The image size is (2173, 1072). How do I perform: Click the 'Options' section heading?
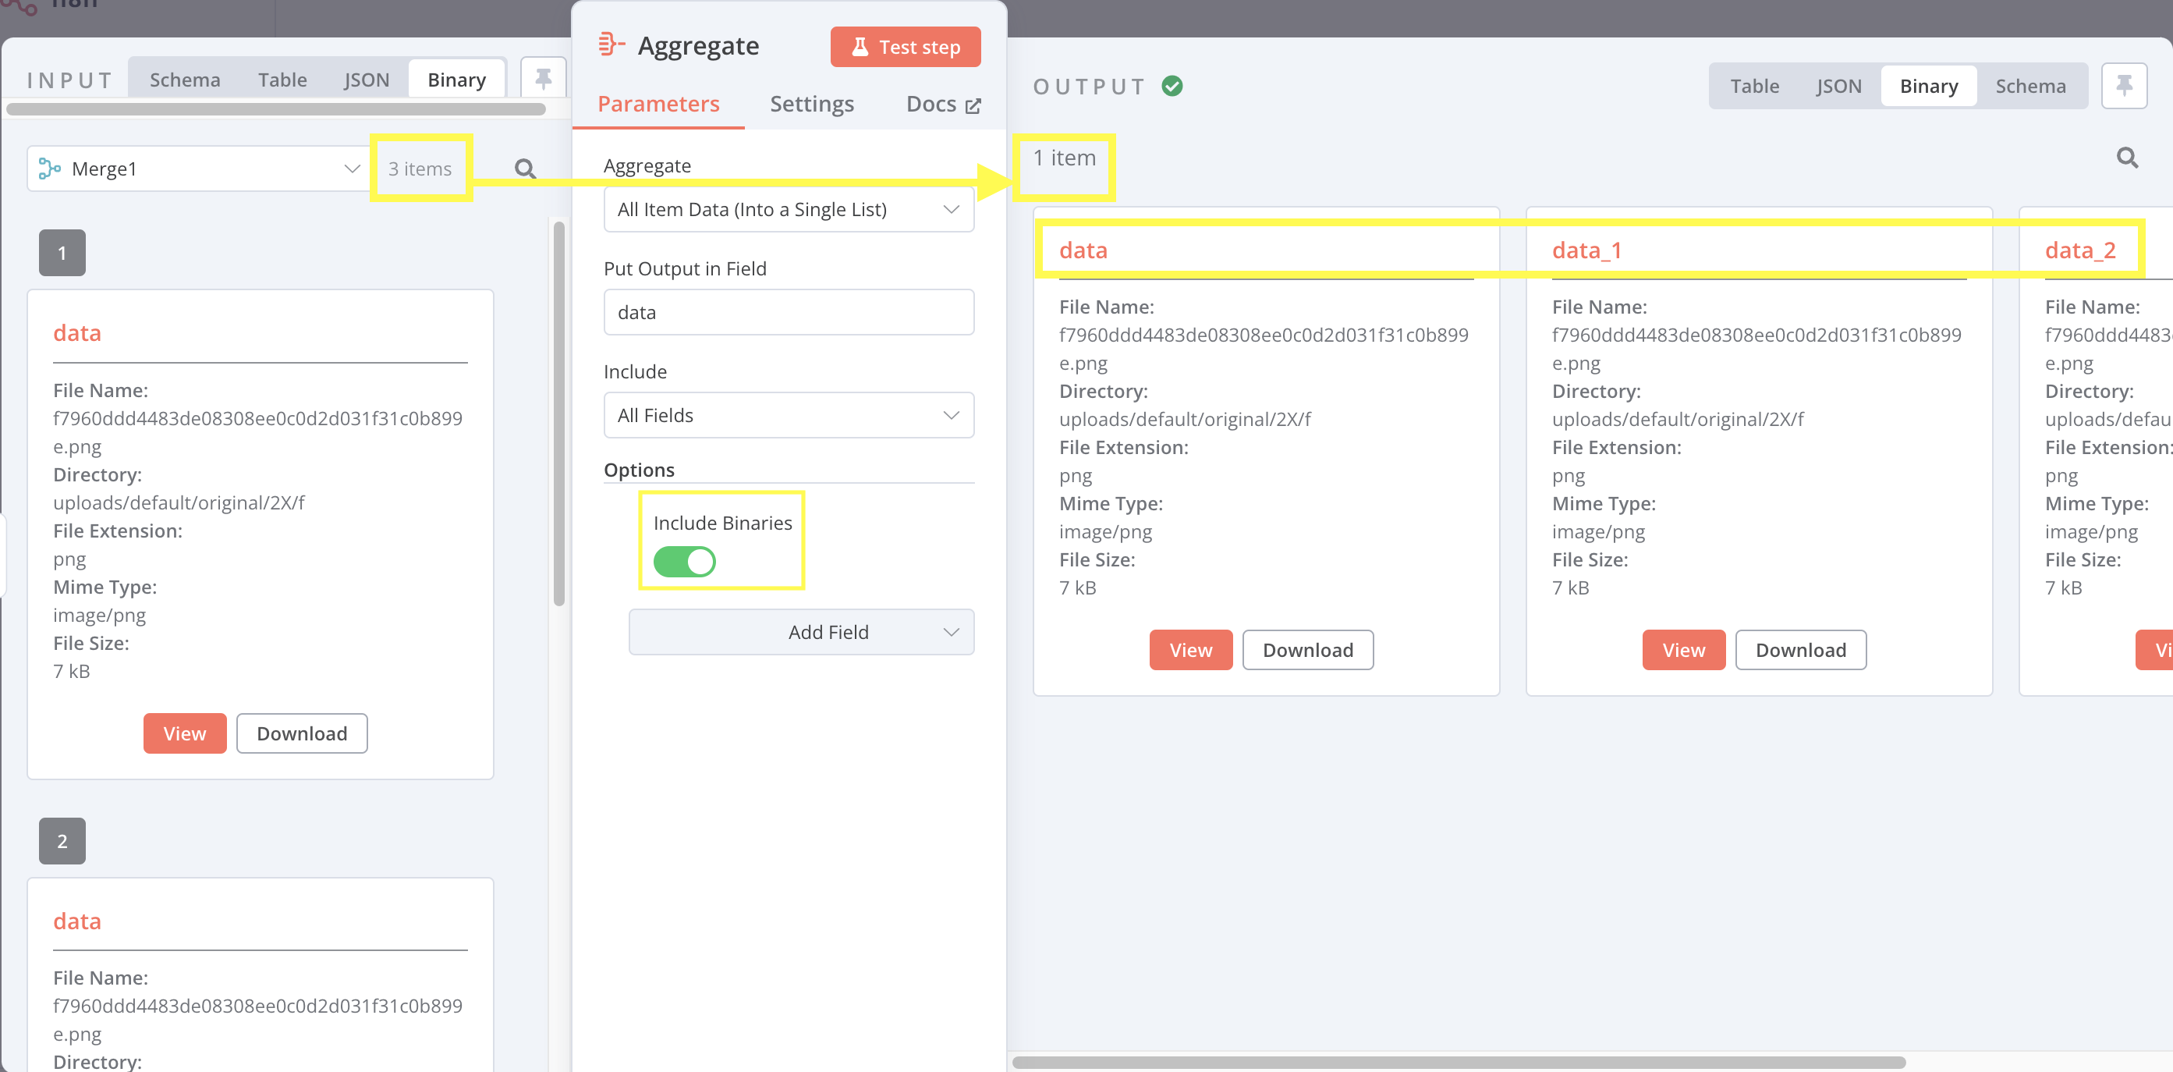639,470
